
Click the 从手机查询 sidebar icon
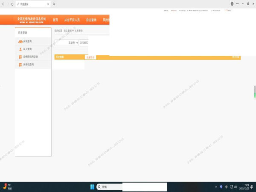(20, 65)
